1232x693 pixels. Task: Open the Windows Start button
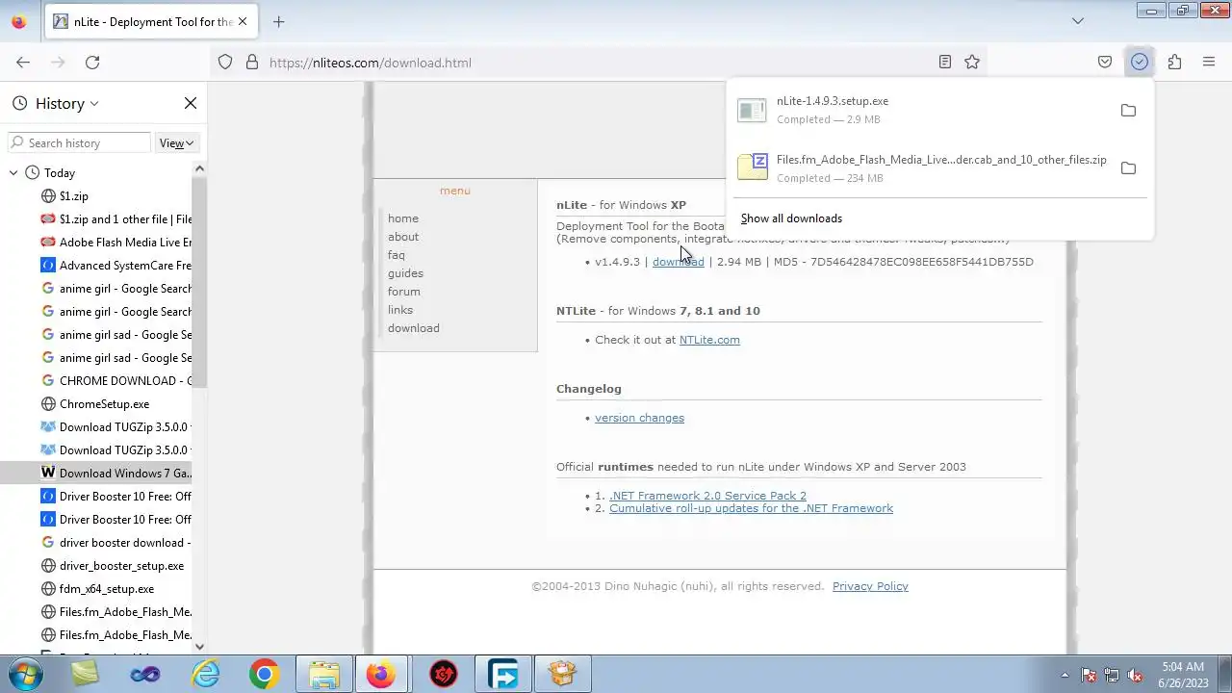click(26, 674)
